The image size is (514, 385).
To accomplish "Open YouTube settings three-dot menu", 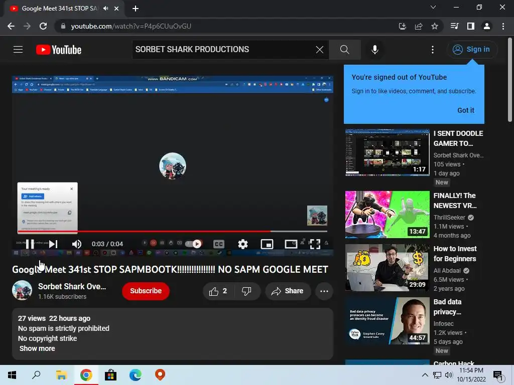I will point(433,50).
